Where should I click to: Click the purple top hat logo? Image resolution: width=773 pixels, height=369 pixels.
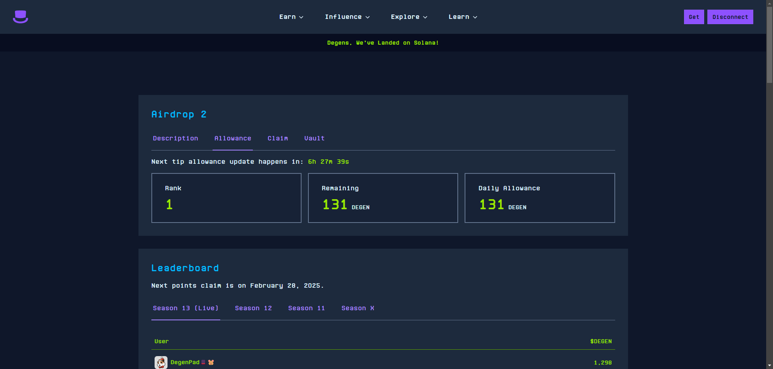coord(20,17)
